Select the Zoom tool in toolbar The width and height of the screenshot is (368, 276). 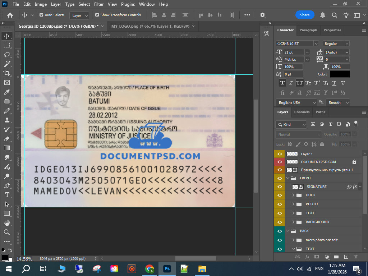click(x=7, y=232)
